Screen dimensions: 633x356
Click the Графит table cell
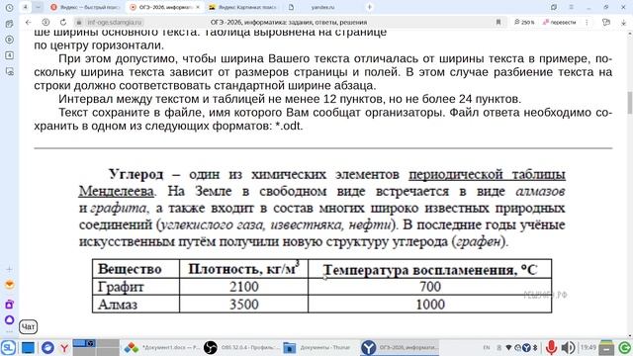[136, 287]
